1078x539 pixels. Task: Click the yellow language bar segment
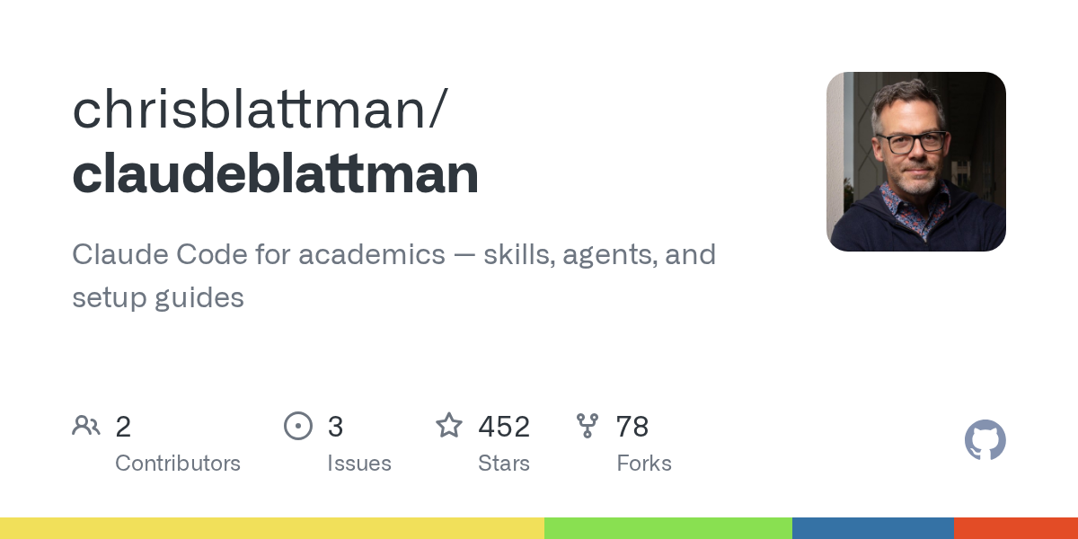tap(272, 528)
